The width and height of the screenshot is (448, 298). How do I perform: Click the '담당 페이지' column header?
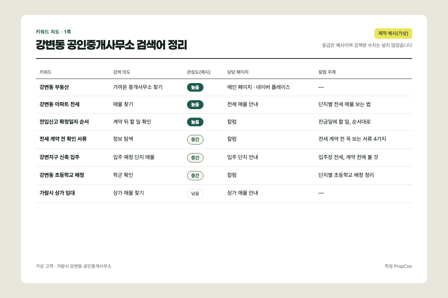(x=238, y=72)
